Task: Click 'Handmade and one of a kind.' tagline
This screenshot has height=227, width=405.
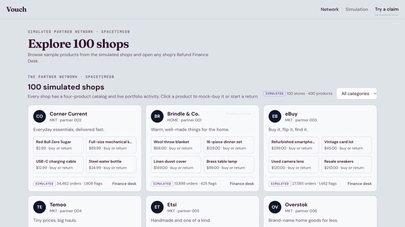Action: point(180,220)
